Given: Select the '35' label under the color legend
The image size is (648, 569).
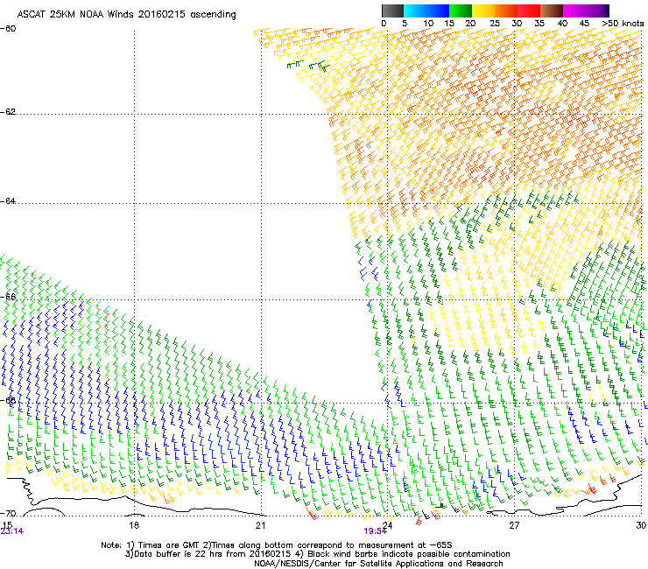Looking at the screenshot, I should coord(539,24).
